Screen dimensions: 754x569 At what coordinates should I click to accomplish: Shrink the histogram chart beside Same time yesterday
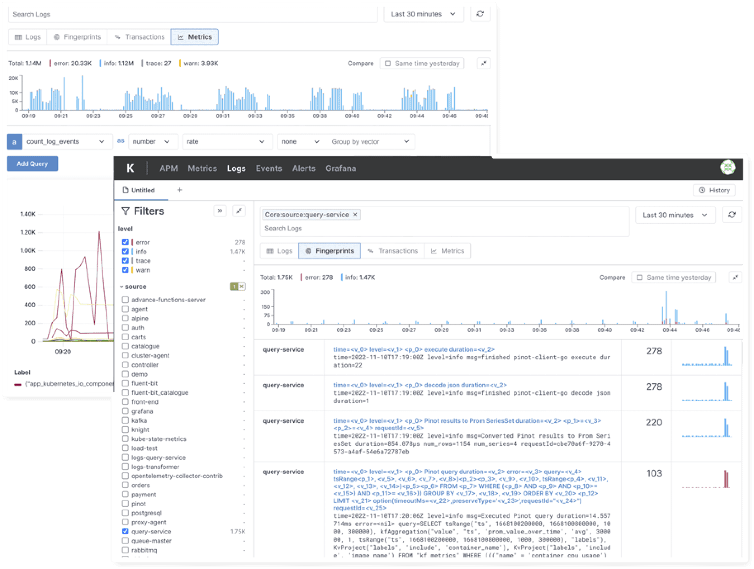pyautogui.click(x=735, y=277)
